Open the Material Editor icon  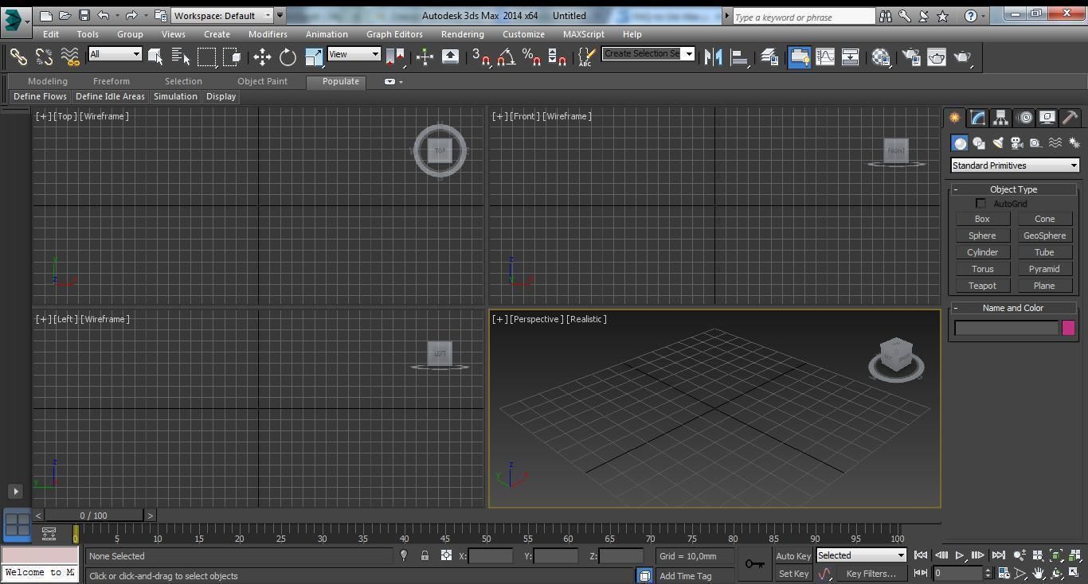881,56
